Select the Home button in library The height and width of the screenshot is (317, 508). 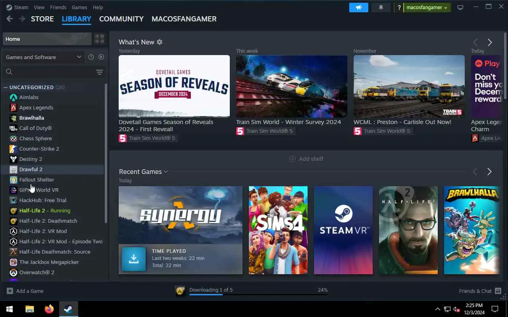[x=47, y=39]
